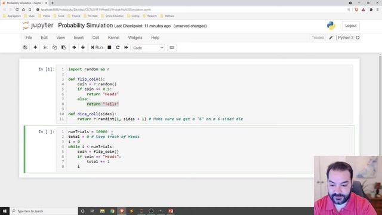Click in the numTrials code cell

click(205, 149)
